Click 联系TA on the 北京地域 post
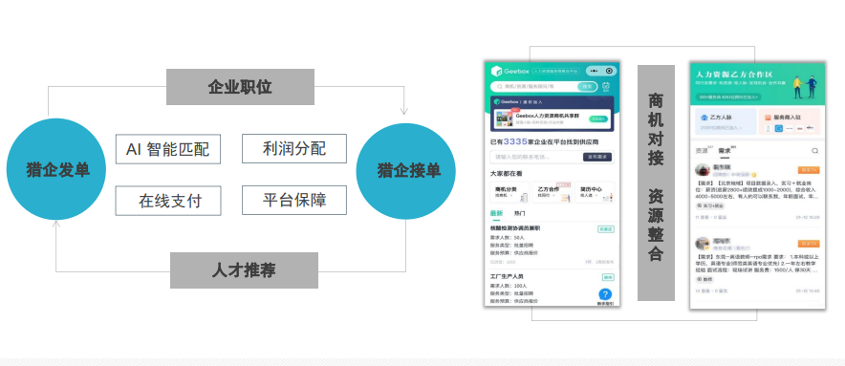Screen dimensions: 845x366 click(809, 170)
